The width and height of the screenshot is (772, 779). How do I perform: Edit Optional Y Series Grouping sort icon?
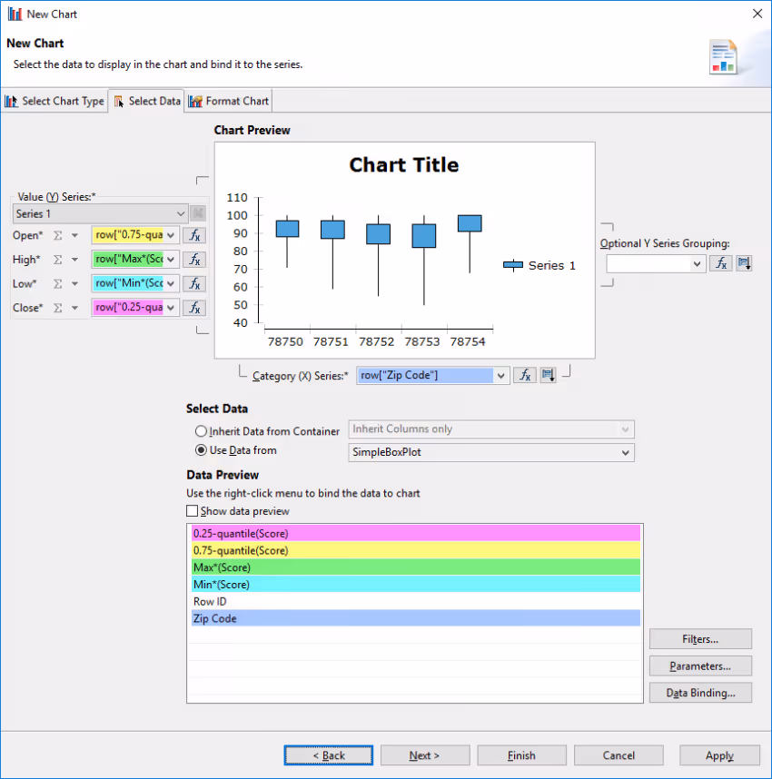[x=744, y=263]
